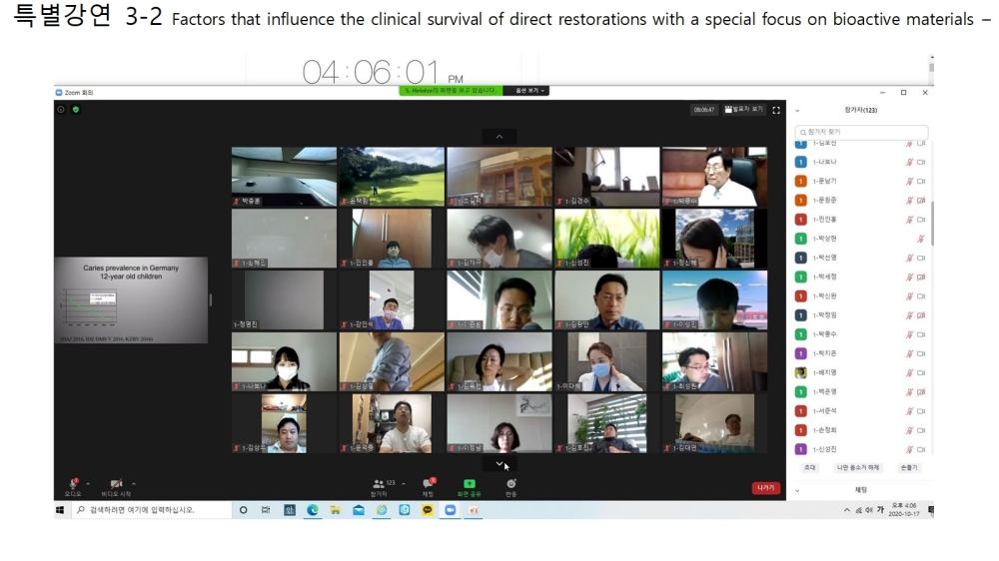The image size is (999, 561).
Task: Start video with the camera button
Action: point(116,484)
